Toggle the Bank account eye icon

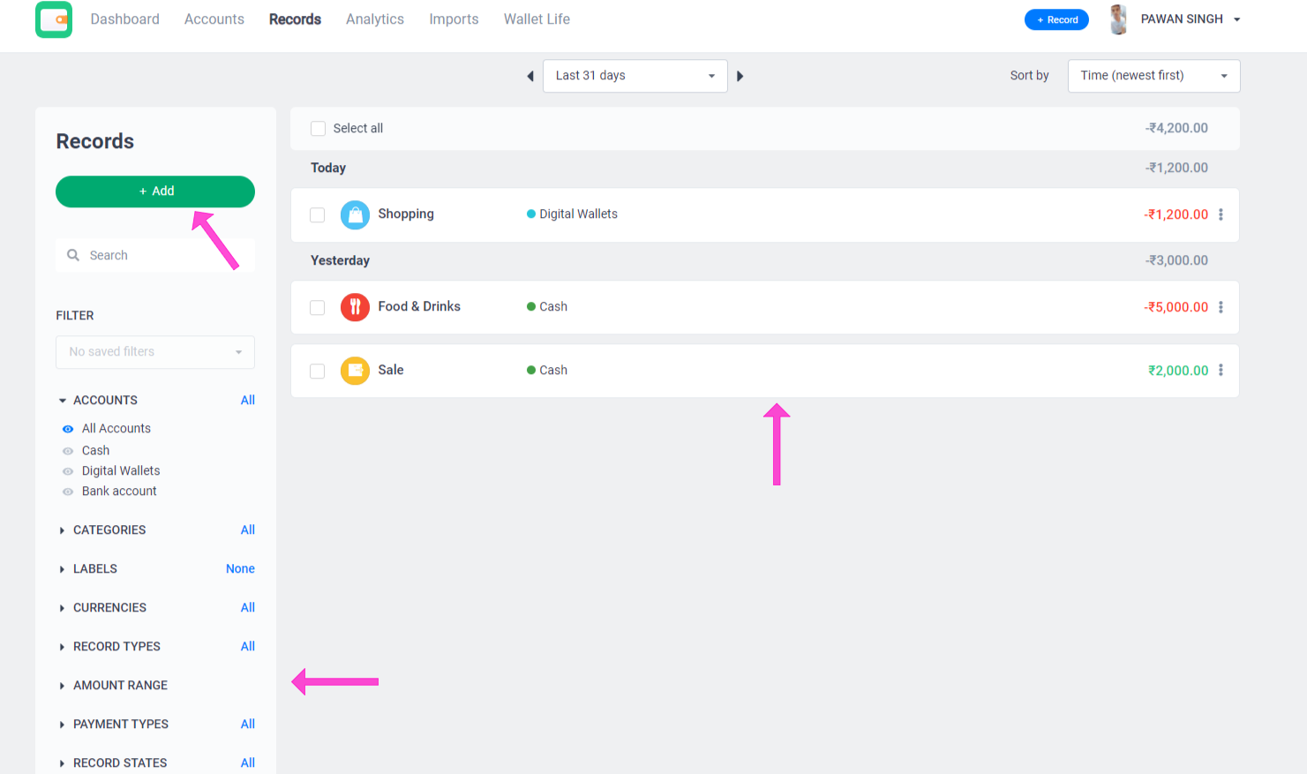68,492
